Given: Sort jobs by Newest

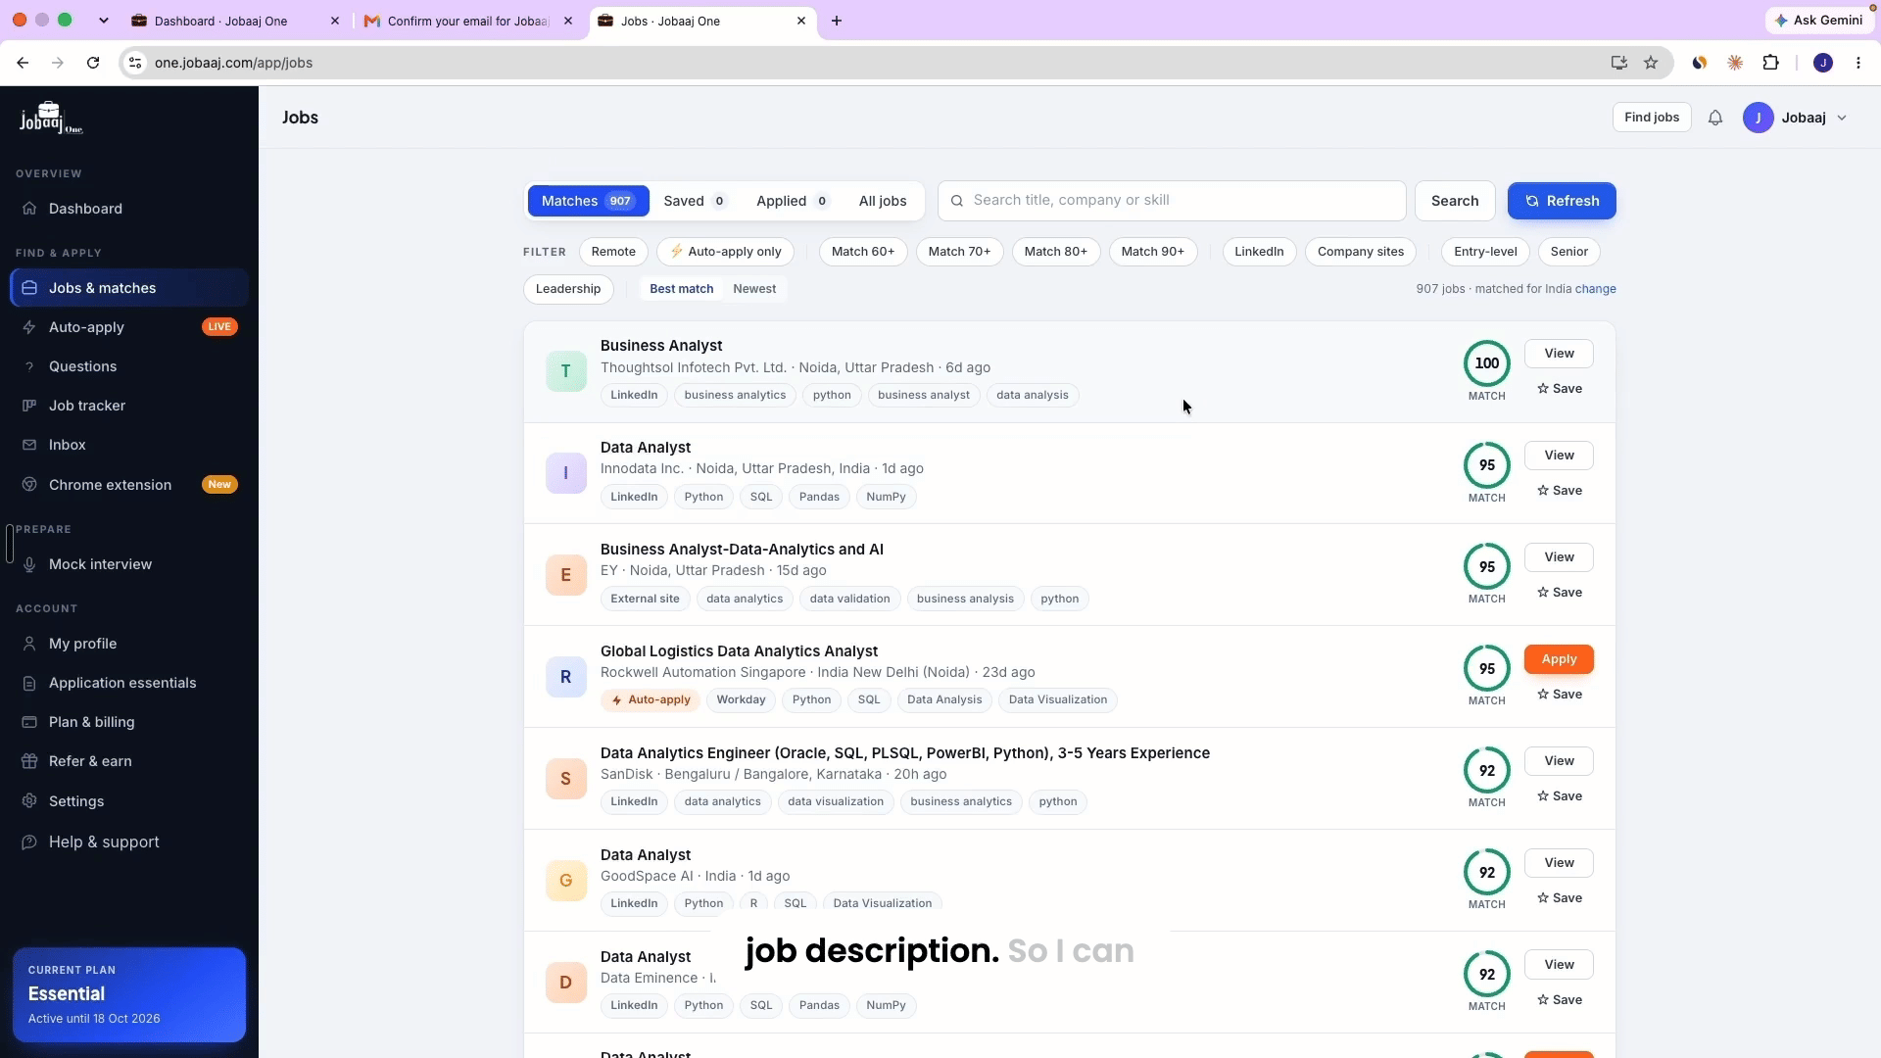Looking at the screenshot, I should point(754,289).
